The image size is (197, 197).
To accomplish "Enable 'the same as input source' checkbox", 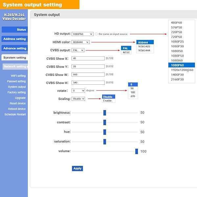I will [x=96, y=34].
